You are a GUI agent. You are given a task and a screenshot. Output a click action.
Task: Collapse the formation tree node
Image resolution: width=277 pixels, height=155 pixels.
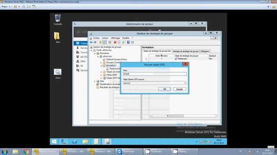tap(101, 65)
